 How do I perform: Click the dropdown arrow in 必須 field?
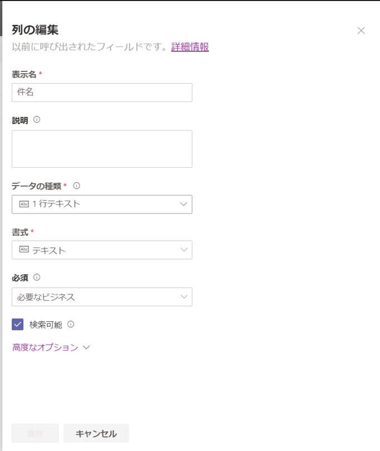184,297
